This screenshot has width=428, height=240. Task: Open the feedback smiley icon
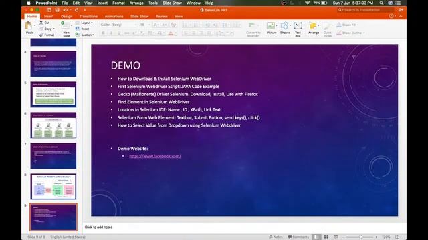pyautogui.click(x=391, y=16)
